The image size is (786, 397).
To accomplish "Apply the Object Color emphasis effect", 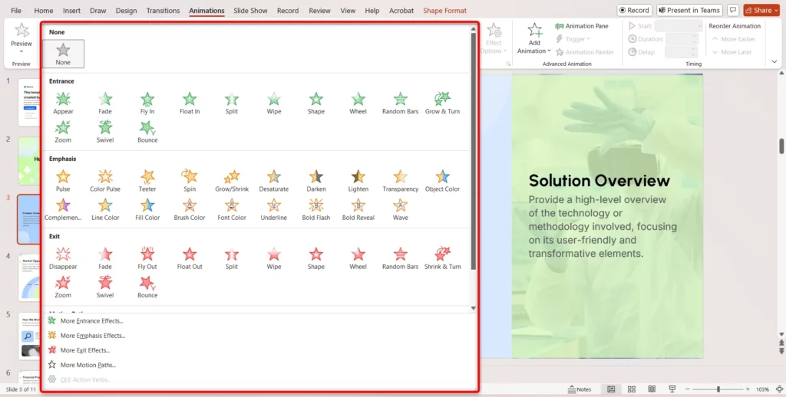I will click(x=442, y=179).
